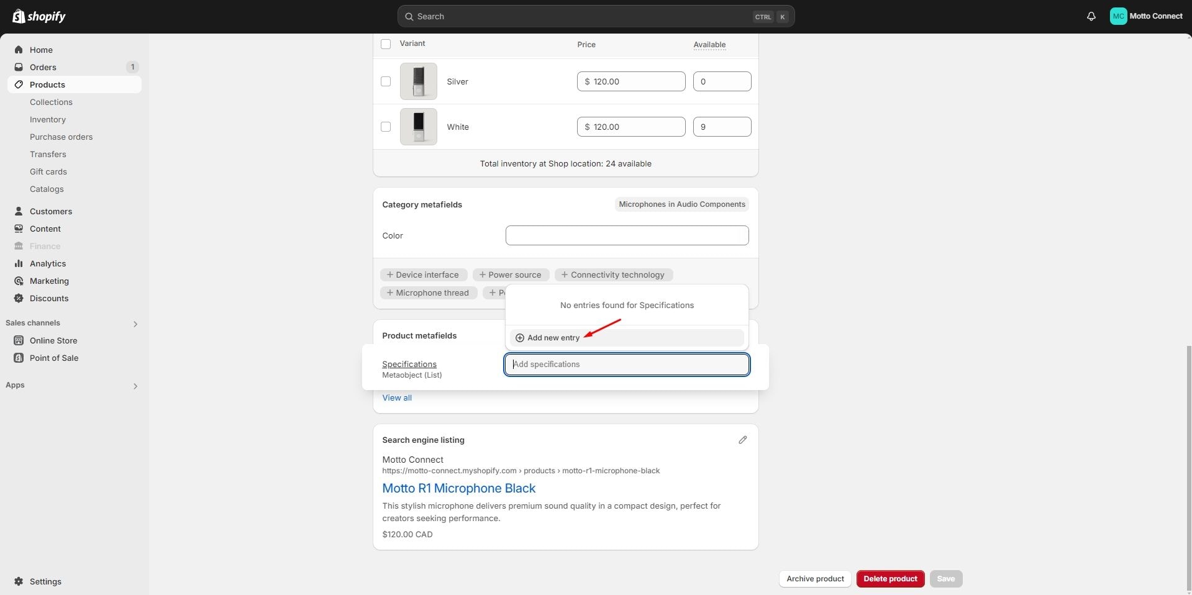Select the Silver variant checkbox
Image resolution: width=1192 pixels, height=595 pixels.
tap(386, 81)
